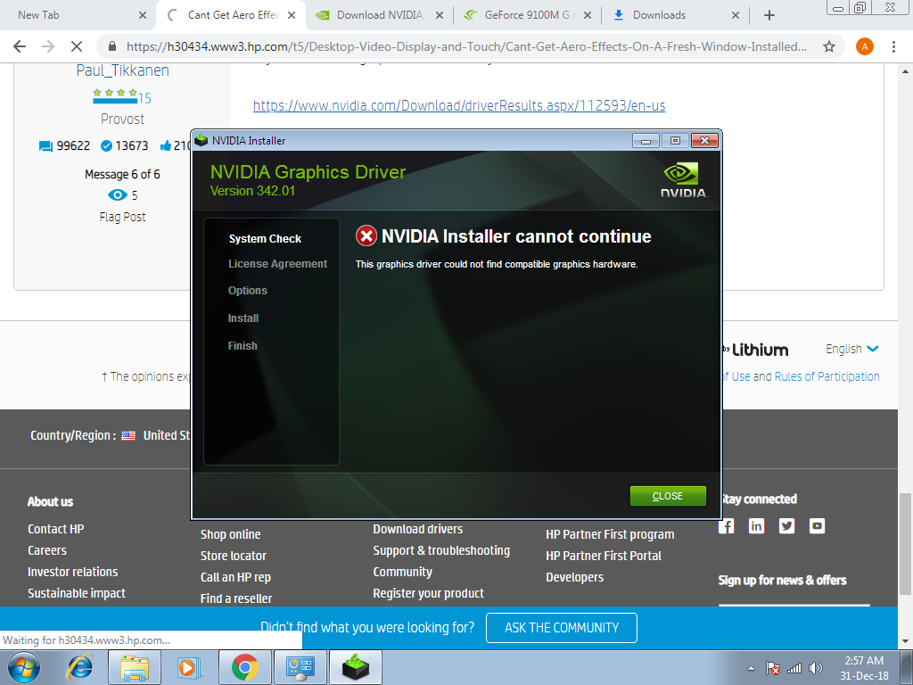Open English language dropdown
913x685 pixels.
851,349
